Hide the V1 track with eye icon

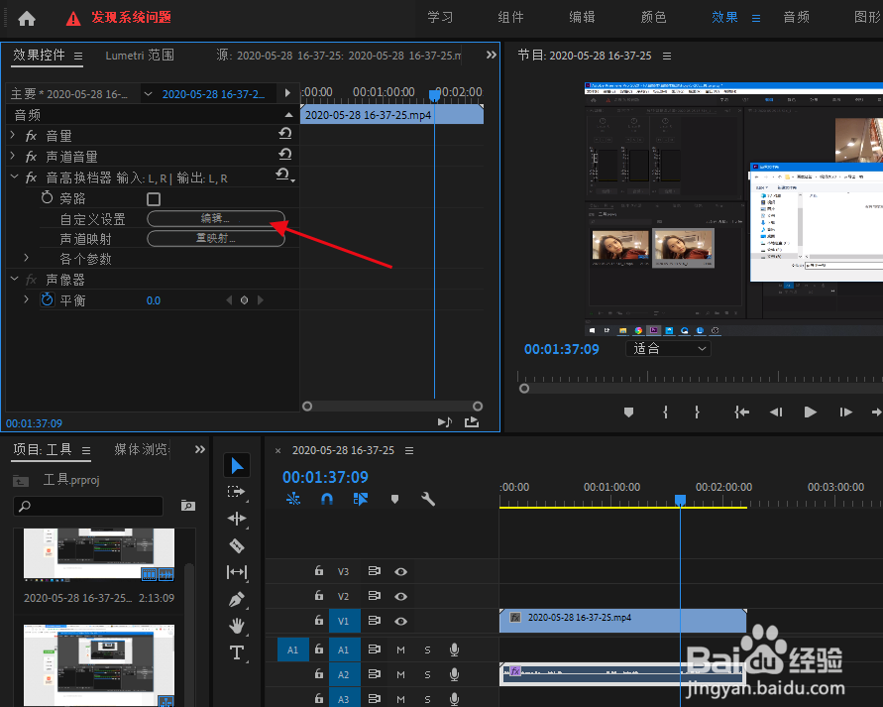(401, 621)
